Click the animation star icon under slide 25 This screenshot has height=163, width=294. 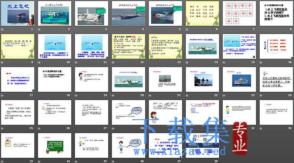[2, 128]
